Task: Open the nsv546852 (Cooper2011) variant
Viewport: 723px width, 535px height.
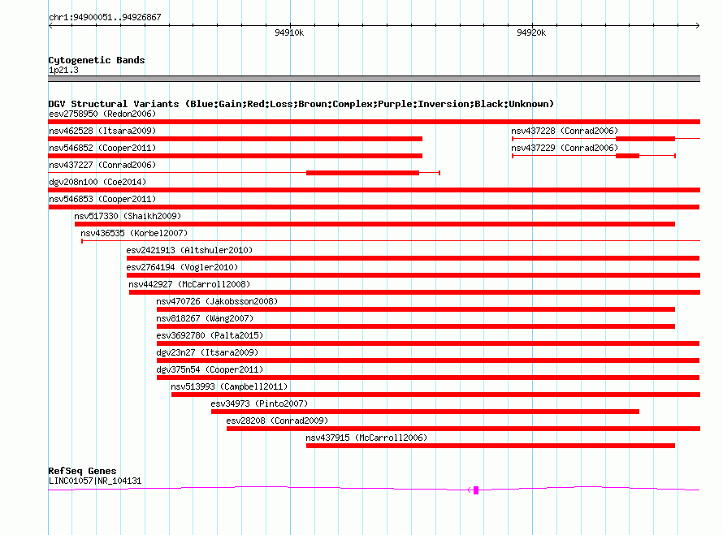Action: point(102,148)
